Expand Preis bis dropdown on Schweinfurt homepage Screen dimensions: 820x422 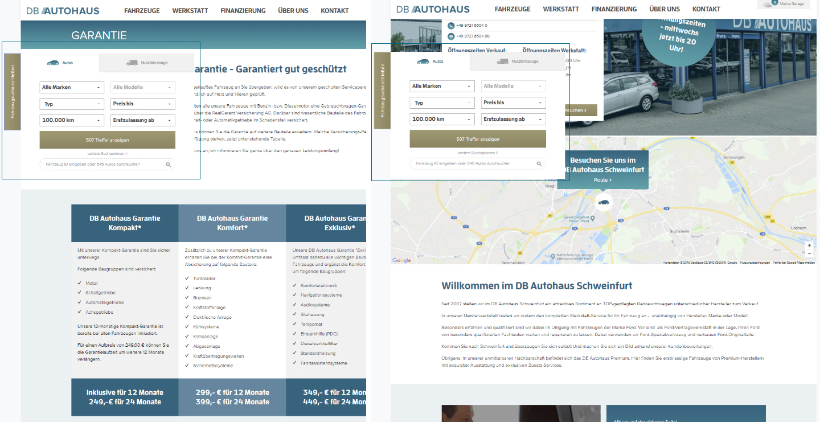[x=514, y=103]
